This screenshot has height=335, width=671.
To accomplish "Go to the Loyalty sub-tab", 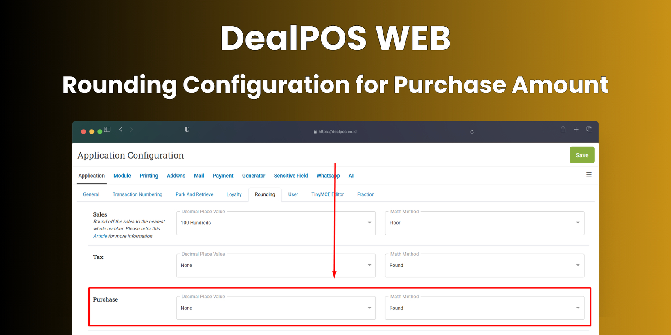I will point(234,194).
